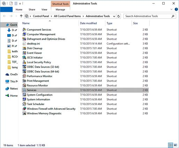Click the Refresh button in address bar
179x148 pixels.
coord(119,16)
